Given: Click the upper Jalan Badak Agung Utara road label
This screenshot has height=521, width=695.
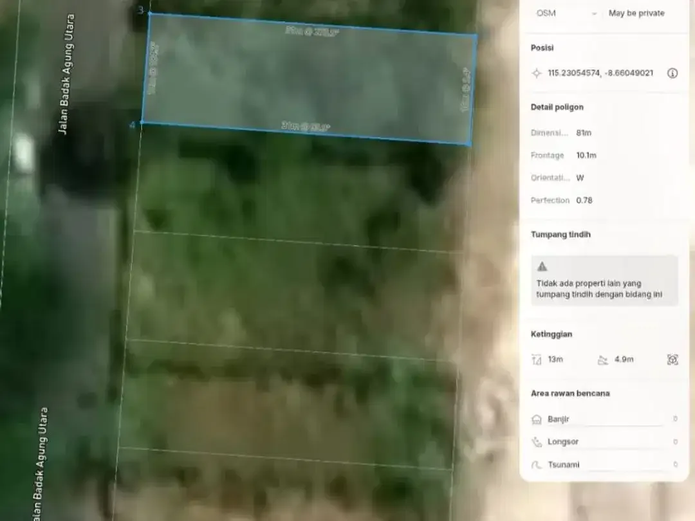Looking at the screenshot, I should click(x=66, y=74).
